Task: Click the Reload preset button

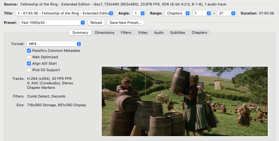Action: click(x=96, y=23)
